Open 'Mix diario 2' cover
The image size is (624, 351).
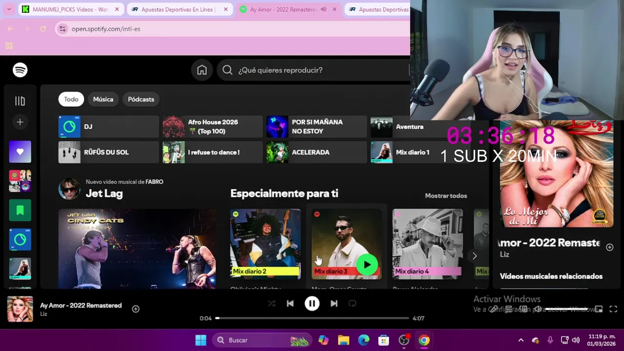[265, 244]
